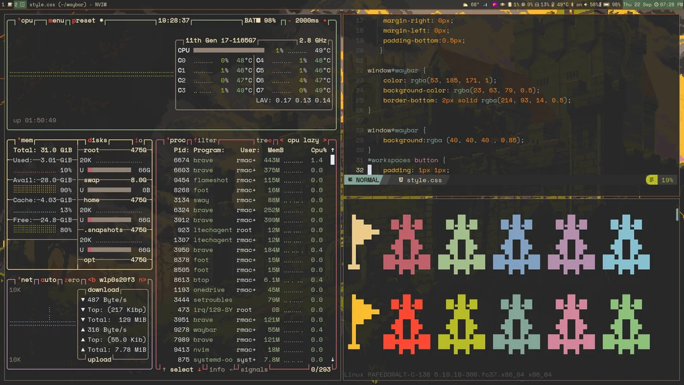This screenshot has height=385, width=684.
Task: Click the left arrow beside cpu lazy sort
Action: coord(281,140)
